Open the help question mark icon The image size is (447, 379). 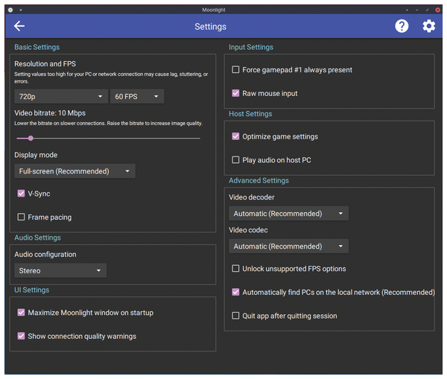coord(402,26)
